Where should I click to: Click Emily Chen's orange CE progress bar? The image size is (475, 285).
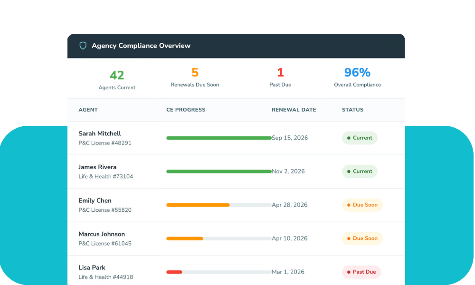(198, 205)
